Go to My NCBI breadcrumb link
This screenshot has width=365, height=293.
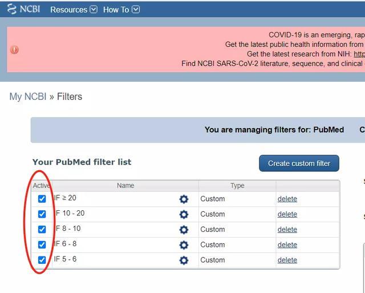click(x=28, y=97)
